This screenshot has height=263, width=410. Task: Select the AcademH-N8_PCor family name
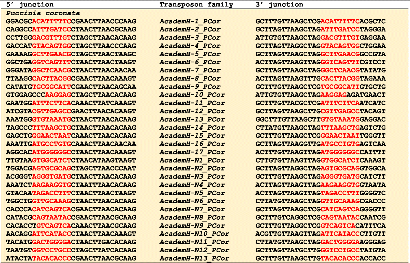[x=192, y=217]
